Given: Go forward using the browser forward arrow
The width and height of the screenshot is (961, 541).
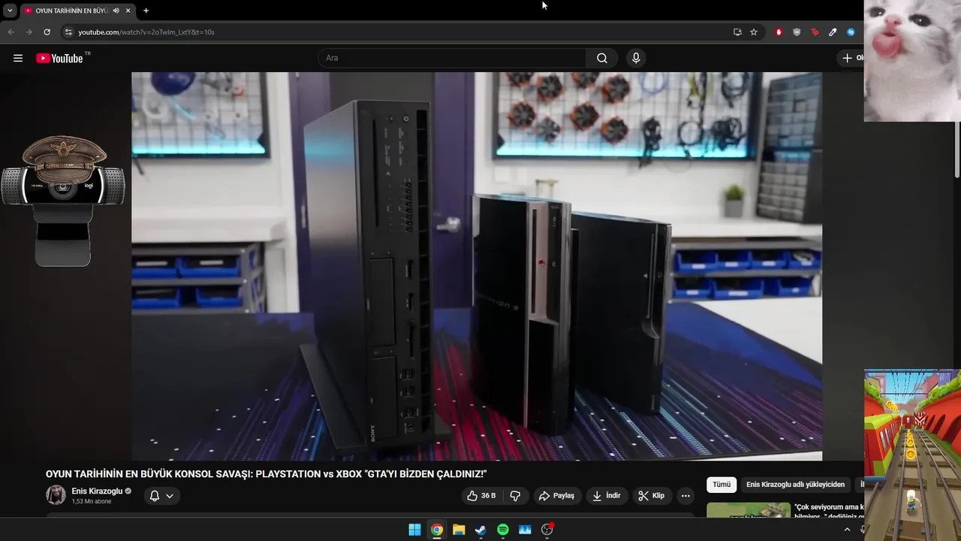Looking at the screenshot, I should click(29, 32).
